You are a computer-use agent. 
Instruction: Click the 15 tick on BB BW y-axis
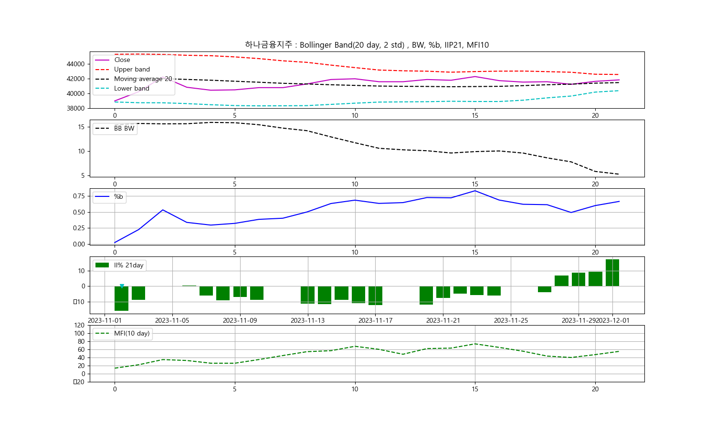tap(82, 127)
